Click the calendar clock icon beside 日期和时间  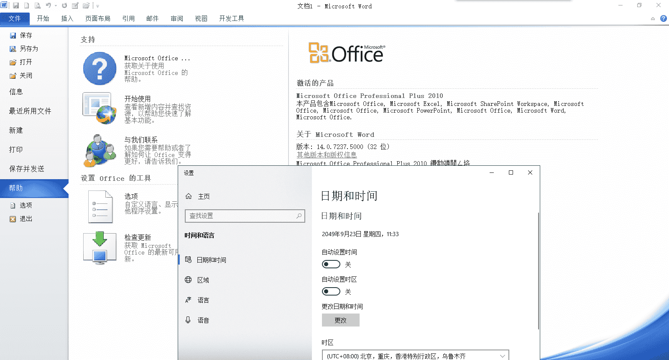[x=188, y=260]
